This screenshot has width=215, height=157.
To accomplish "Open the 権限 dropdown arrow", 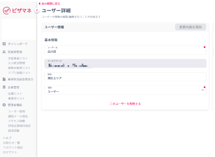I will pyautogui.click(x=202, y=90).
